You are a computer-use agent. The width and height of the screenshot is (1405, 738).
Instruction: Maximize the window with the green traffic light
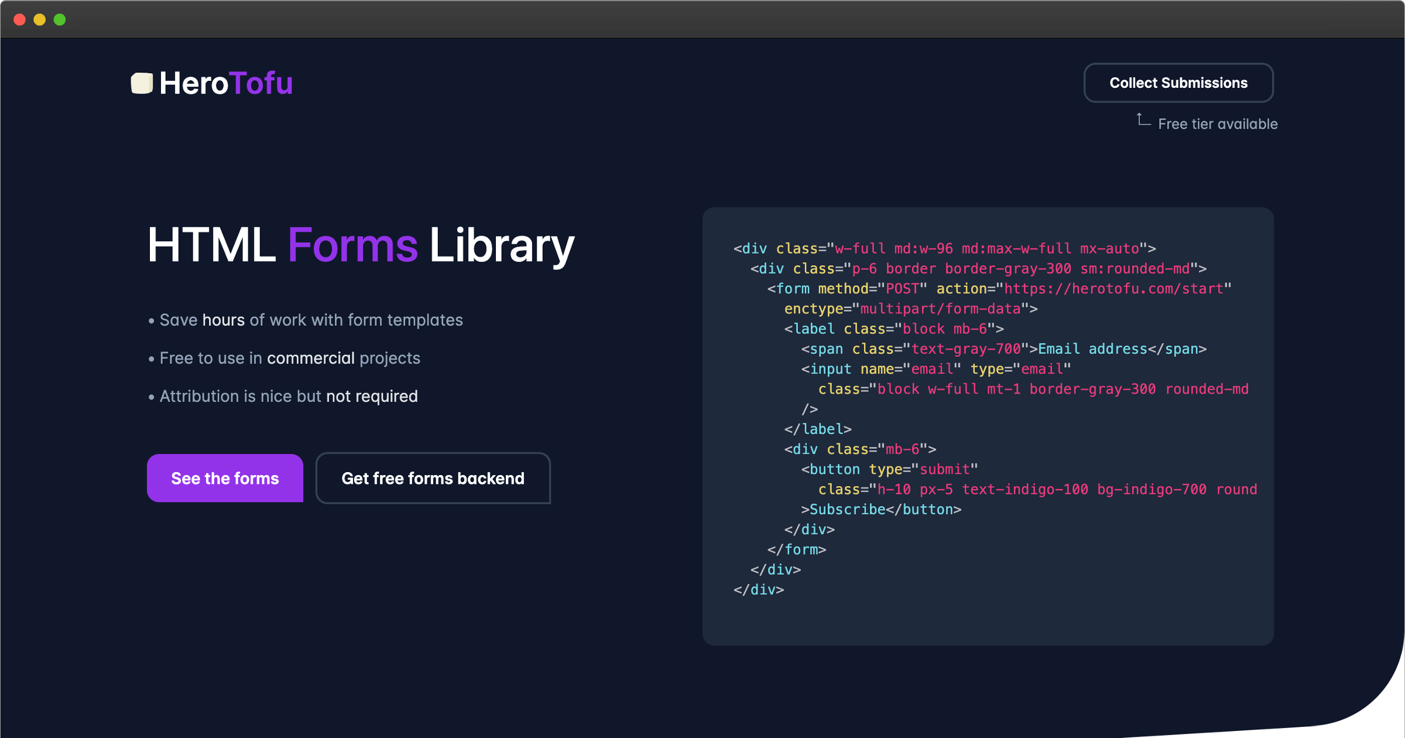pos(59,19)
